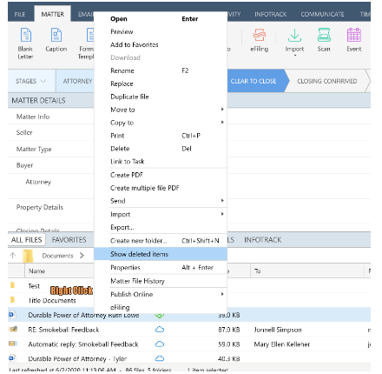
Task: Choose Show deleted items menu entry
Action: 161,254
